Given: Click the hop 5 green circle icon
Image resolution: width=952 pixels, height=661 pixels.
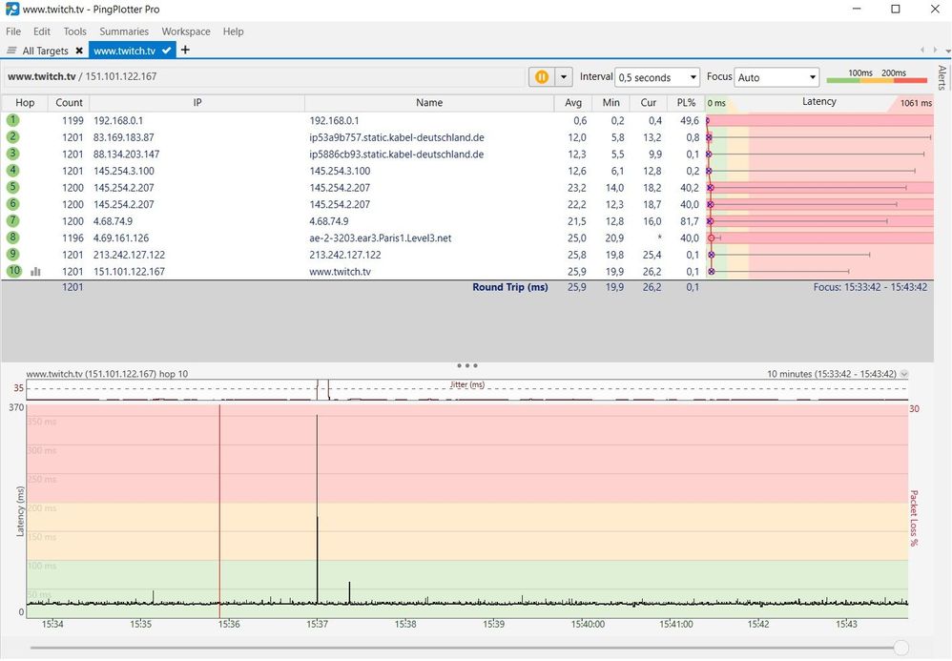Looking at the screenshot, I should [12, 187].
